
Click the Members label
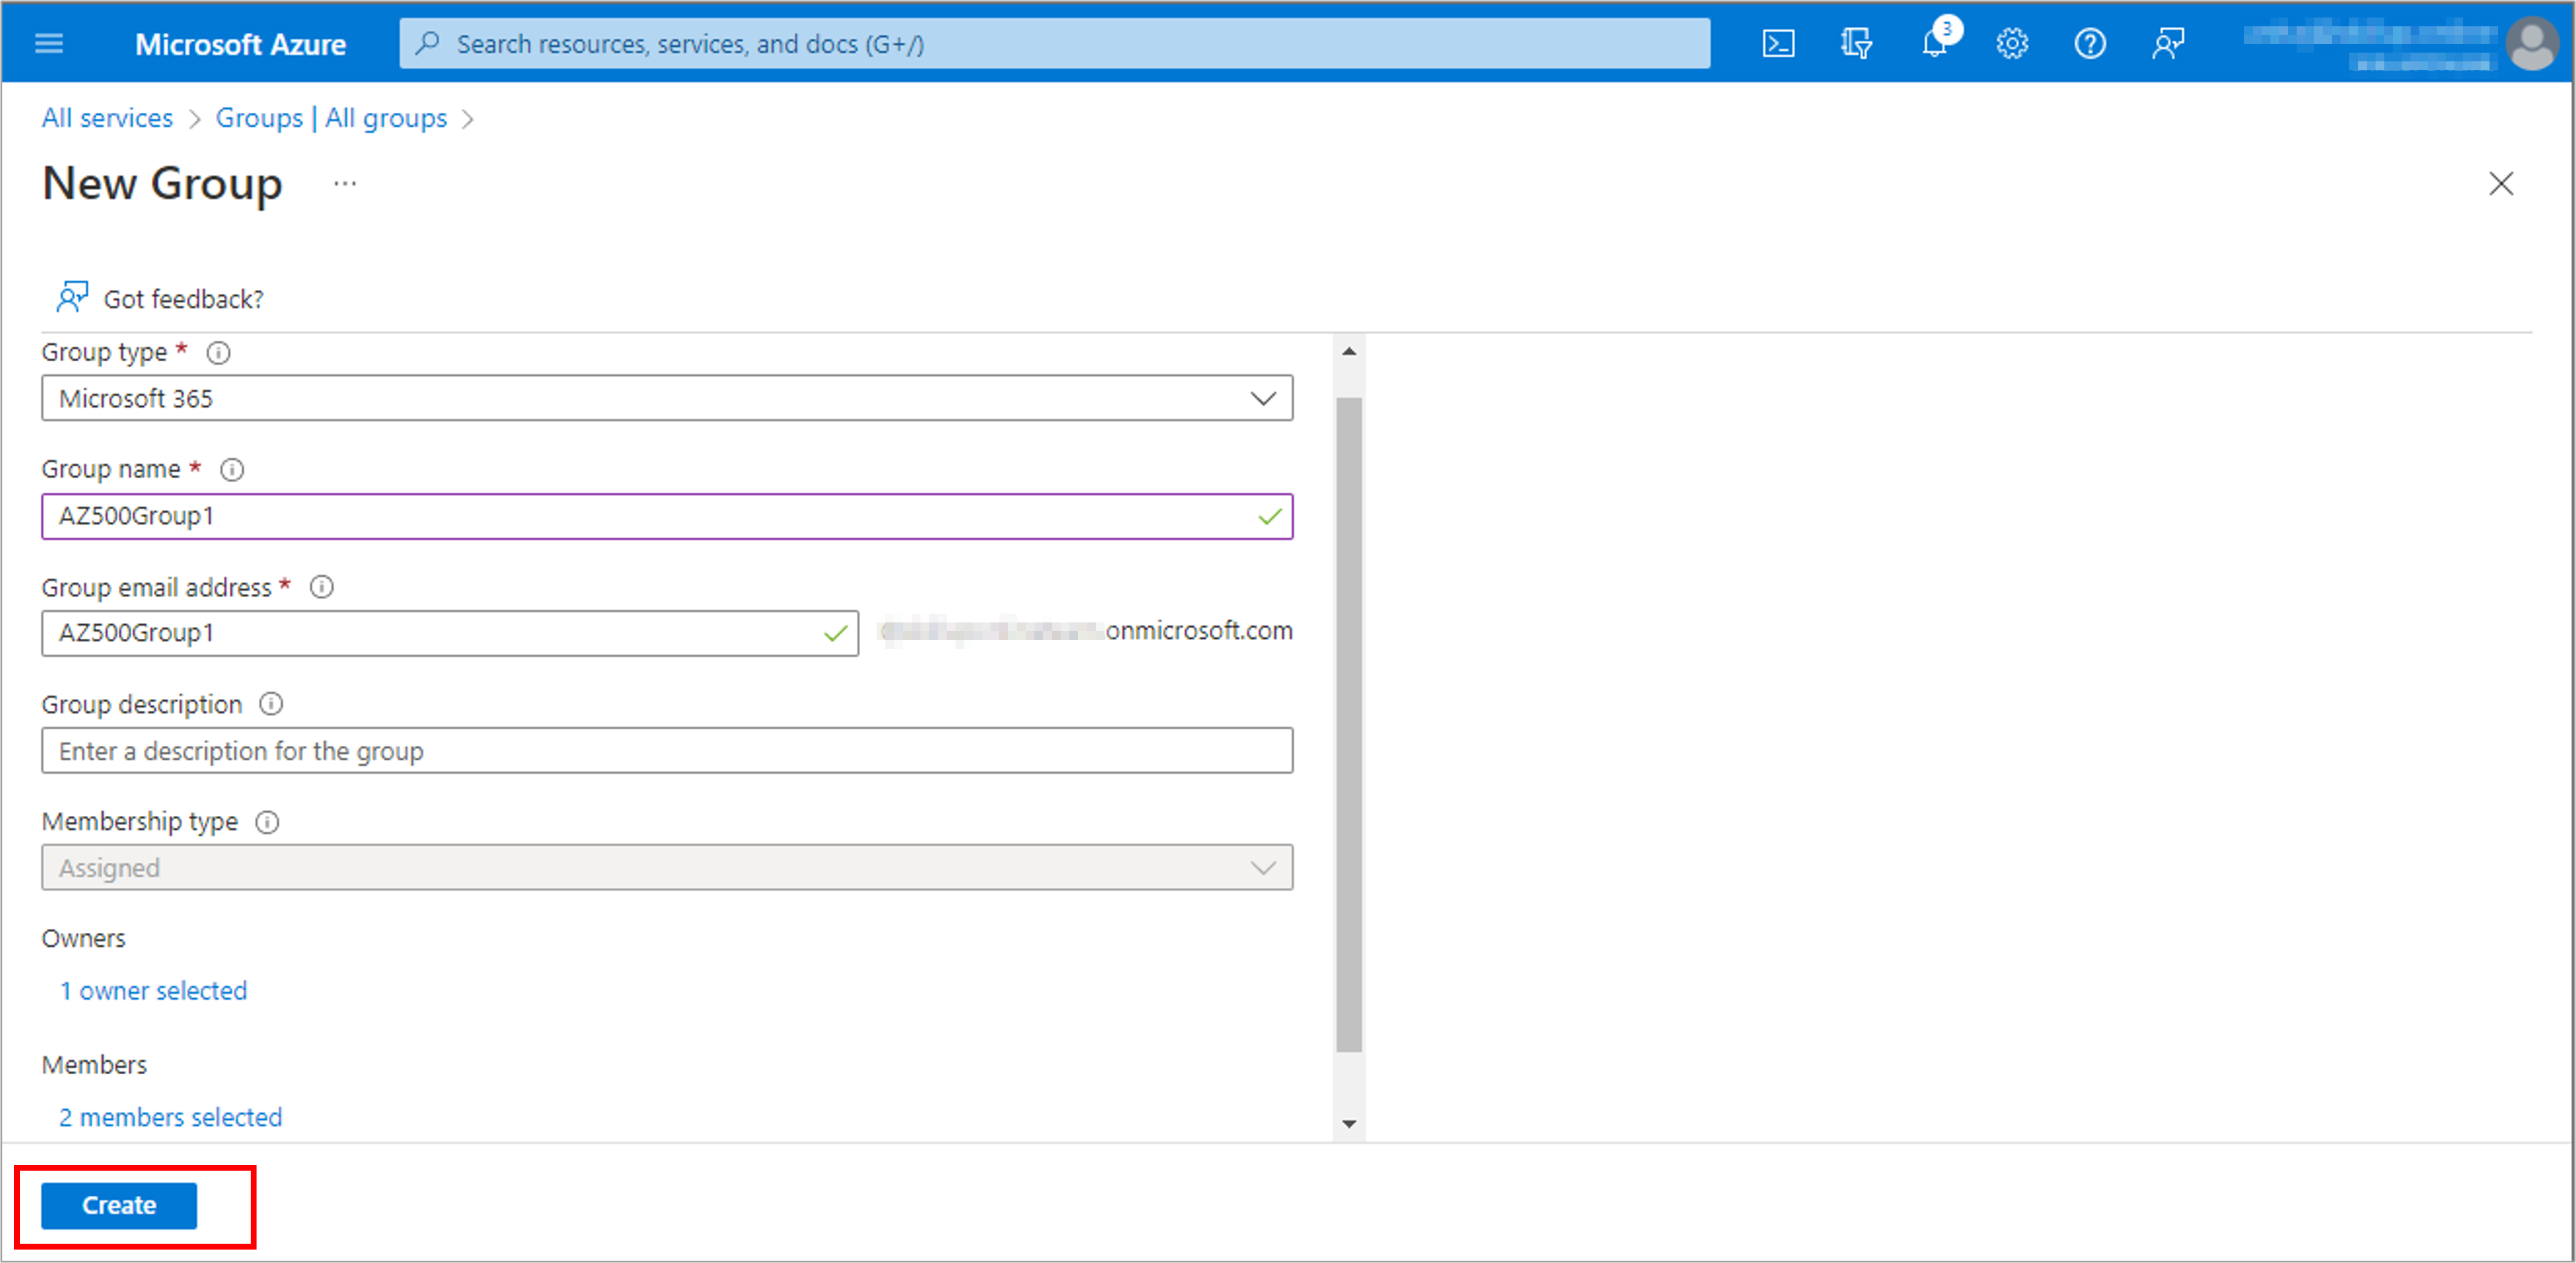click(94, 1064)
